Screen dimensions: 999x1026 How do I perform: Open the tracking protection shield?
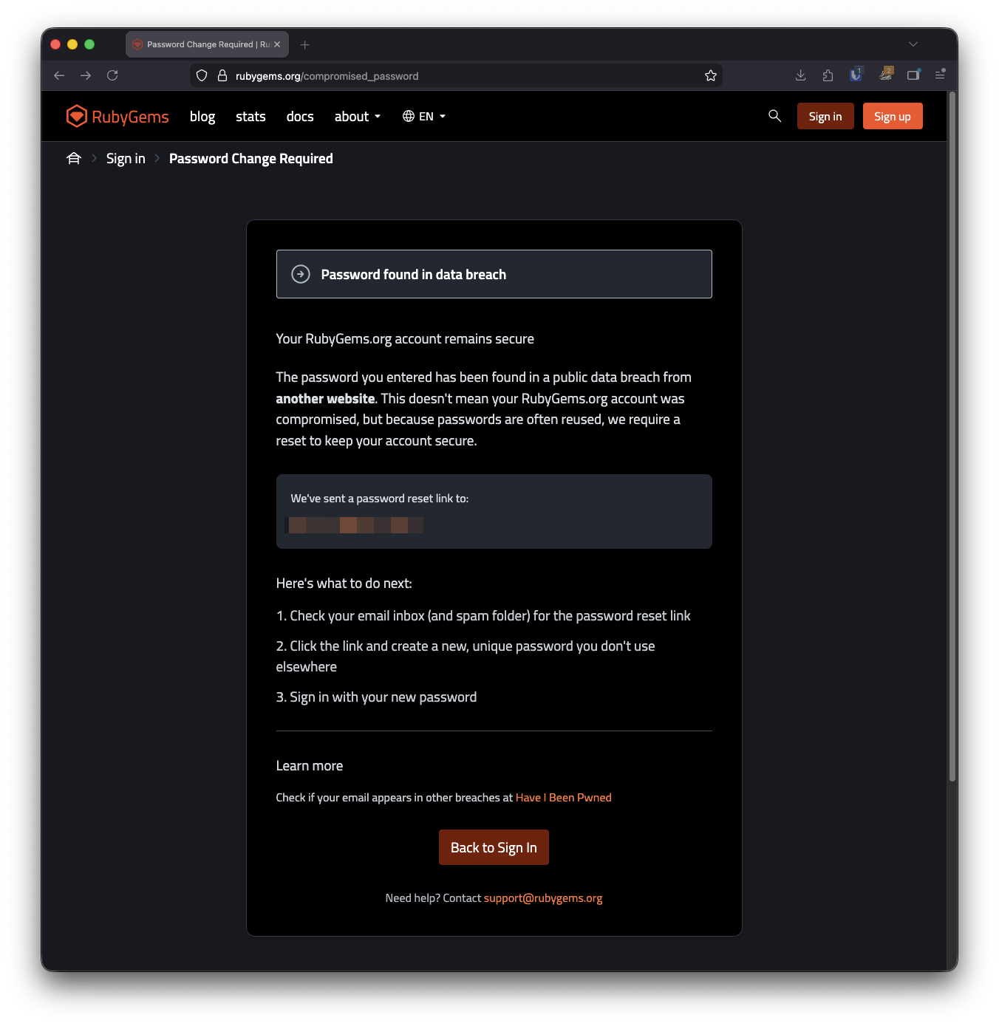202,75
